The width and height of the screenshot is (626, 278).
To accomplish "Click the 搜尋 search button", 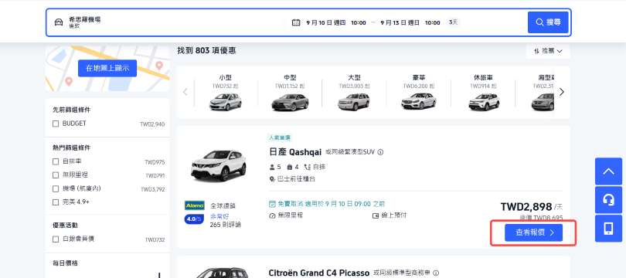I will point(548,22).
